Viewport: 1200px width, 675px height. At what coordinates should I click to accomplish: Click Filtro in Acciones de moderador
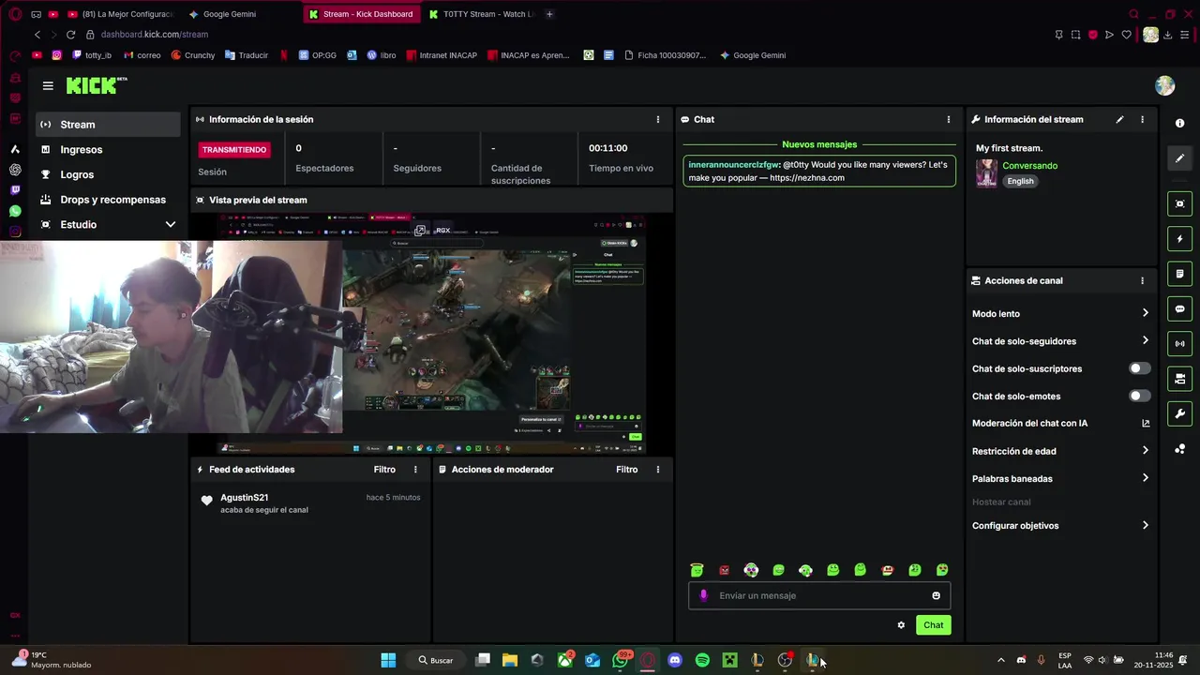[626, 469]
